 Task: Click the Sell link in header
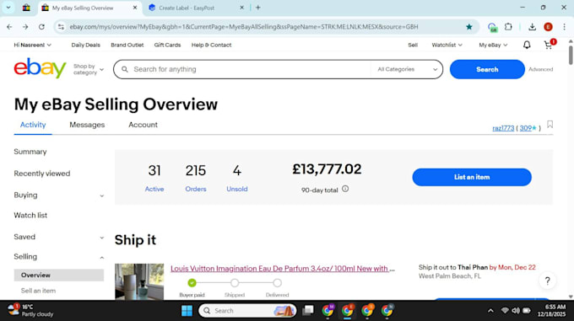pos(413,45)
